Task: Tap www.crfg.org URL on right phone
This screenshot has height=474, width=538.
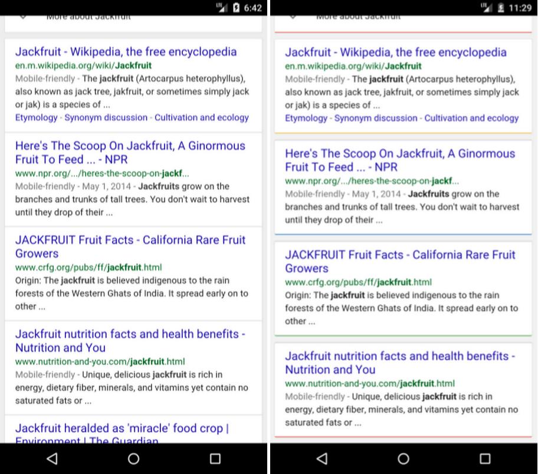Action: tap(358, 282)
